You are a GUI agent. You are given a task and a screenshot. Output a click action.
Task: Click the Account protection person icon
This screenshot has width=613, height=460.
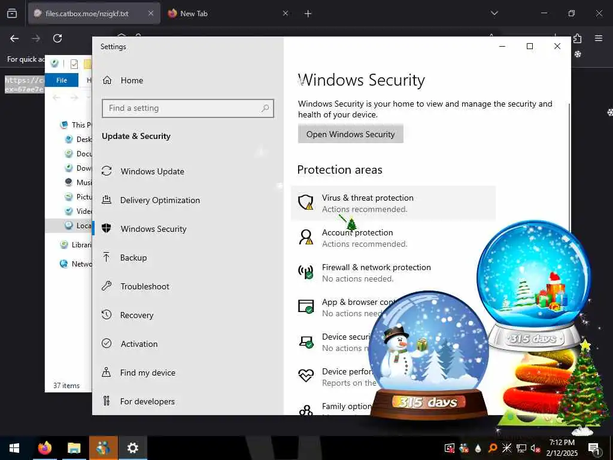point(306,237)
